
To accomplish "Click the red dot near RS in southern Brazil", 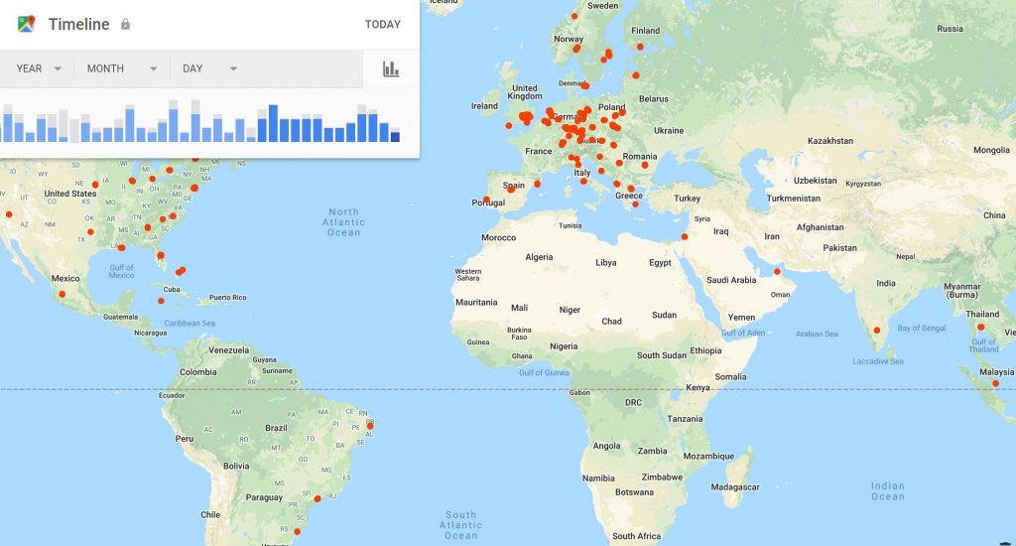I will pos(298,532).
